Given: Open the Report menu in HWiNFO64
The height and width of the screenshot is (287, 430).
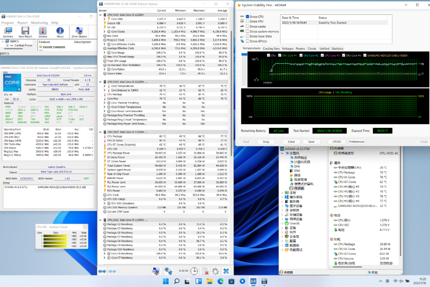Looking at the screenshot, I should point(22,23).
